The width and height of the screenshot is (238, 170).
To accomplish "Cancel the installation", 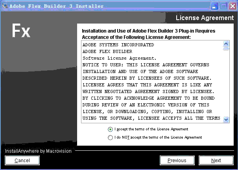I will click(x=22, y=160).
